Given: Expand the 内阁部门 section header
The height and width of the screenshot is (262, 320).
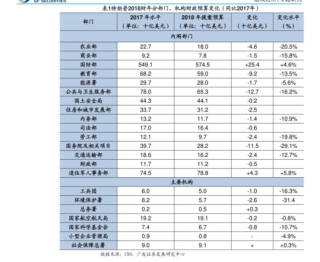Looking at the screenshot, I should coord(182,36).
